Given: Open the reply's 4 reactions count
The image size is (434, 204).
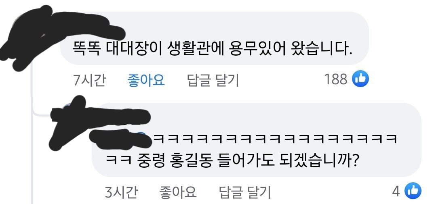Looking at the screenshot, I should 396,192.
